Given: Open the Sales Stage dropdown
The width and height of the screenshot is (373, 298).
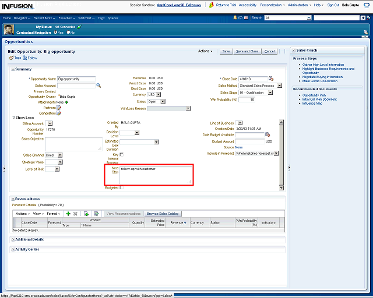Looking at the screenshot, I should point(280,93).
